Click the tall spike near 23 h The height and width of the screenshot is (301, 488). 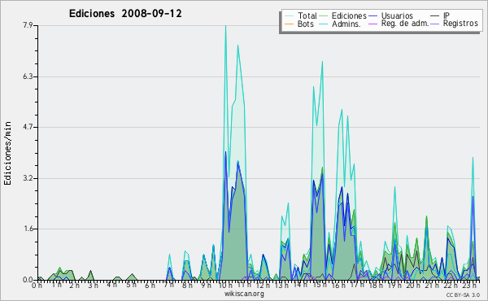tap(473, 159)
